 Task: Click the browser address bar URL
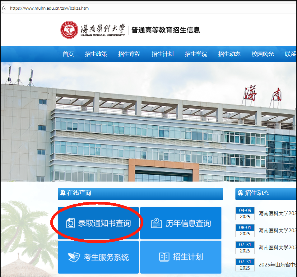pos(50,8)
